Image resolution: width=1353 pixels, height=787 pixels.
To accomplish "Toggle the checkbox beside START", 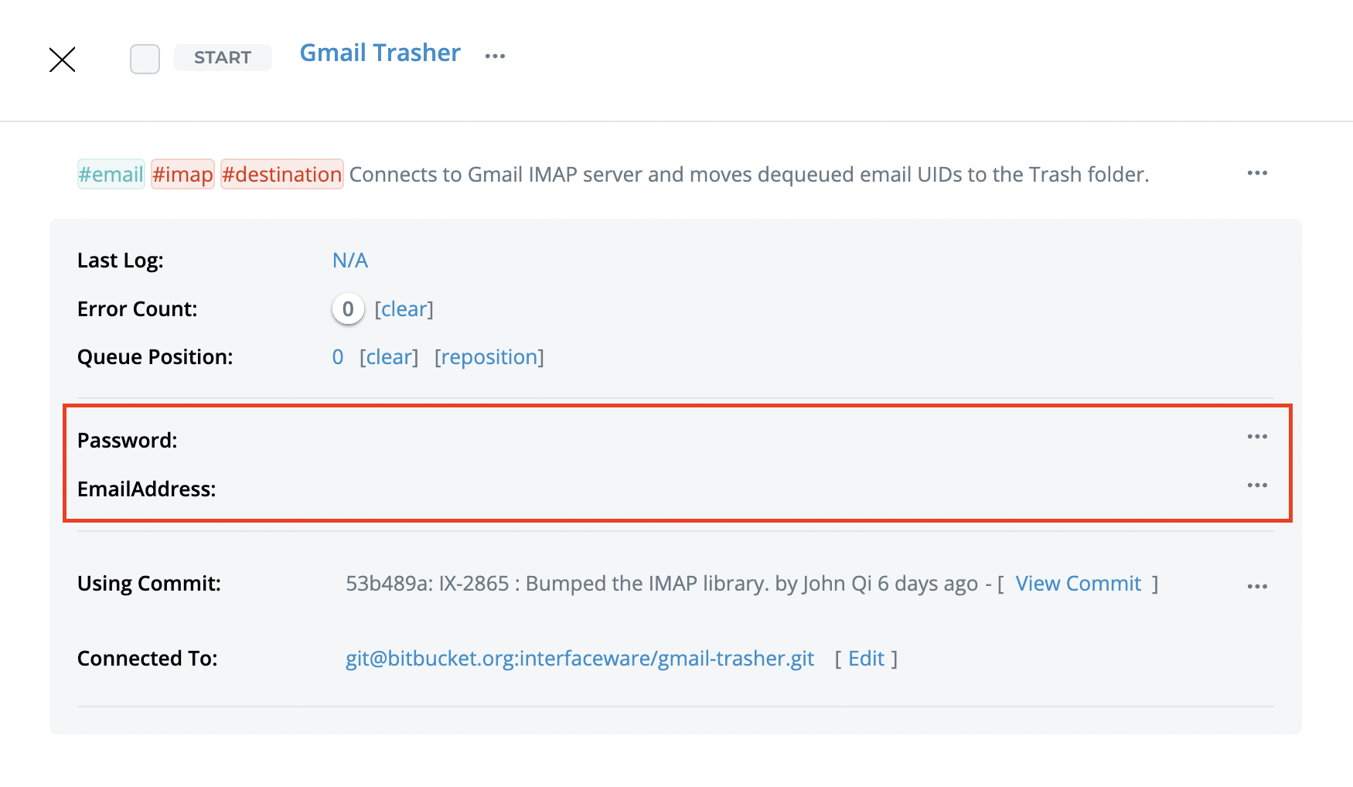I will pyautogui.click(x=145, y=59).
